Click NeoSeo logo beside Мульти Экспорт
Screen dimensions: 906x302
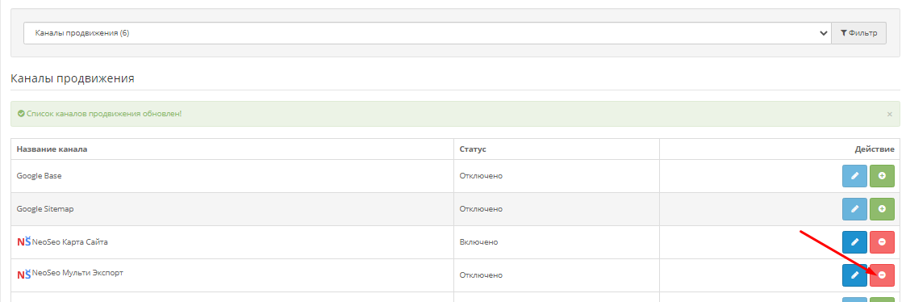tap(23, 275)
